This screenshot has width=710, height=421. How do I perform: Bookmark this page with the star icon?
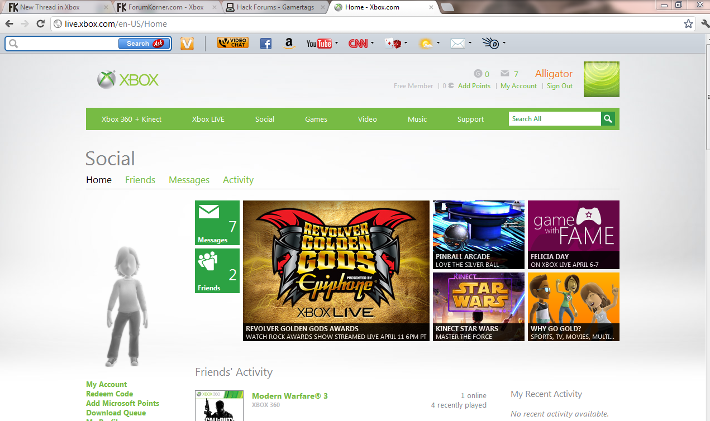click(689, 24)
